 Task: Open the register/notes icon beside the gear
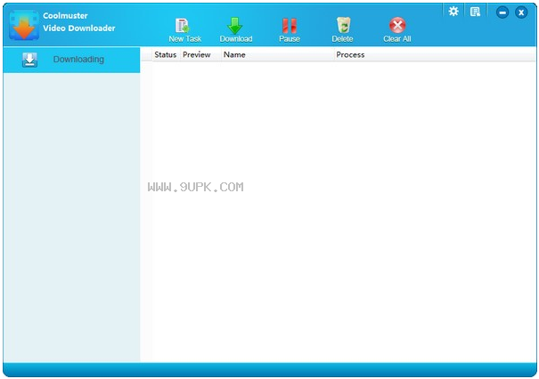pos(475,12)
